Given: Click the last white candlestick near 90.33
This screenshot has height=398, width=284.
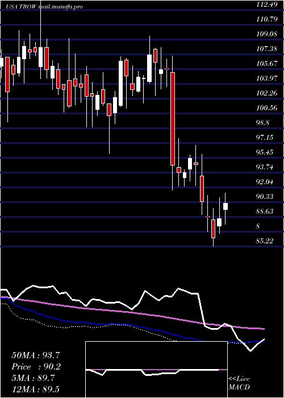Looking at the screenshot, I should click(225, 206).
